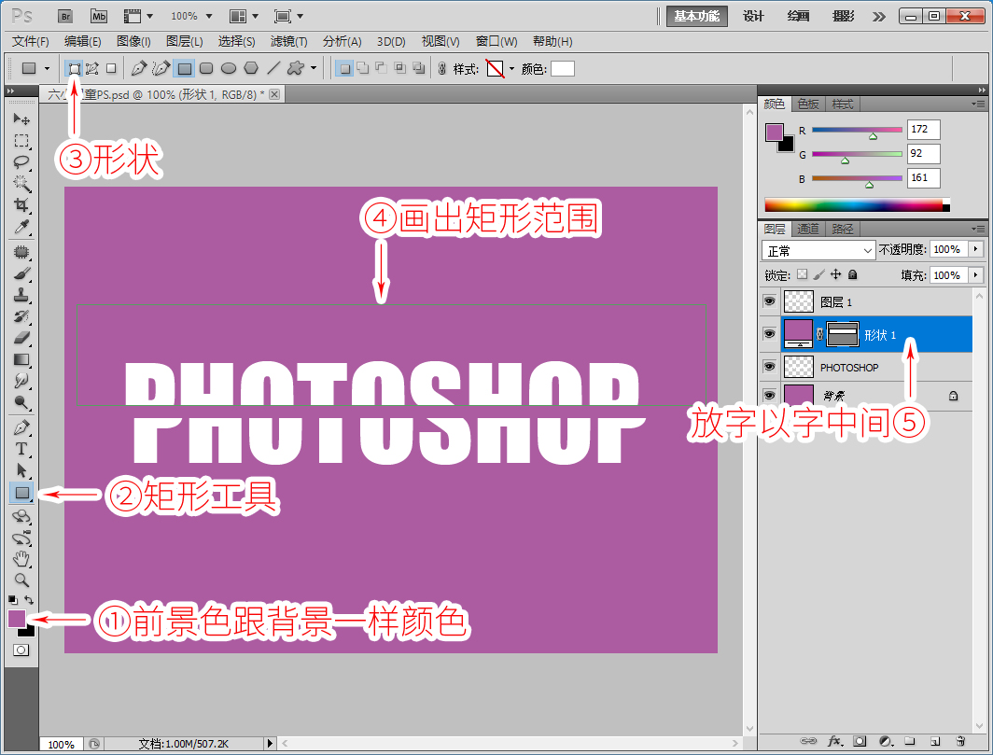
Task: Switch to 色板 tab
Action: pyautogui.click(x=808, y=104)
